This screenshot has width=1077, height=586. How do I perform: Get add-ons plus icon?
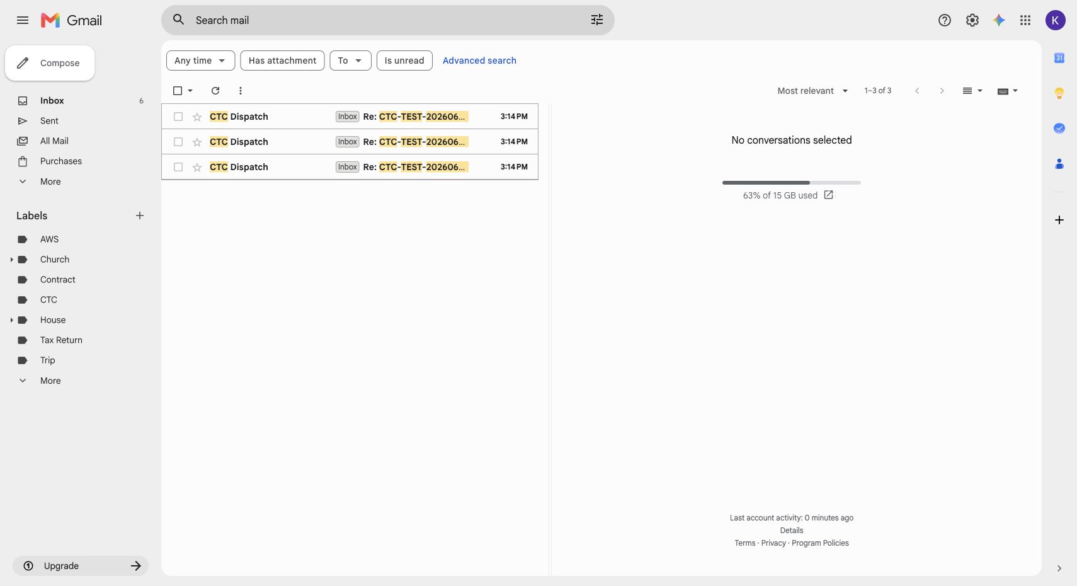coord(1059,220)
